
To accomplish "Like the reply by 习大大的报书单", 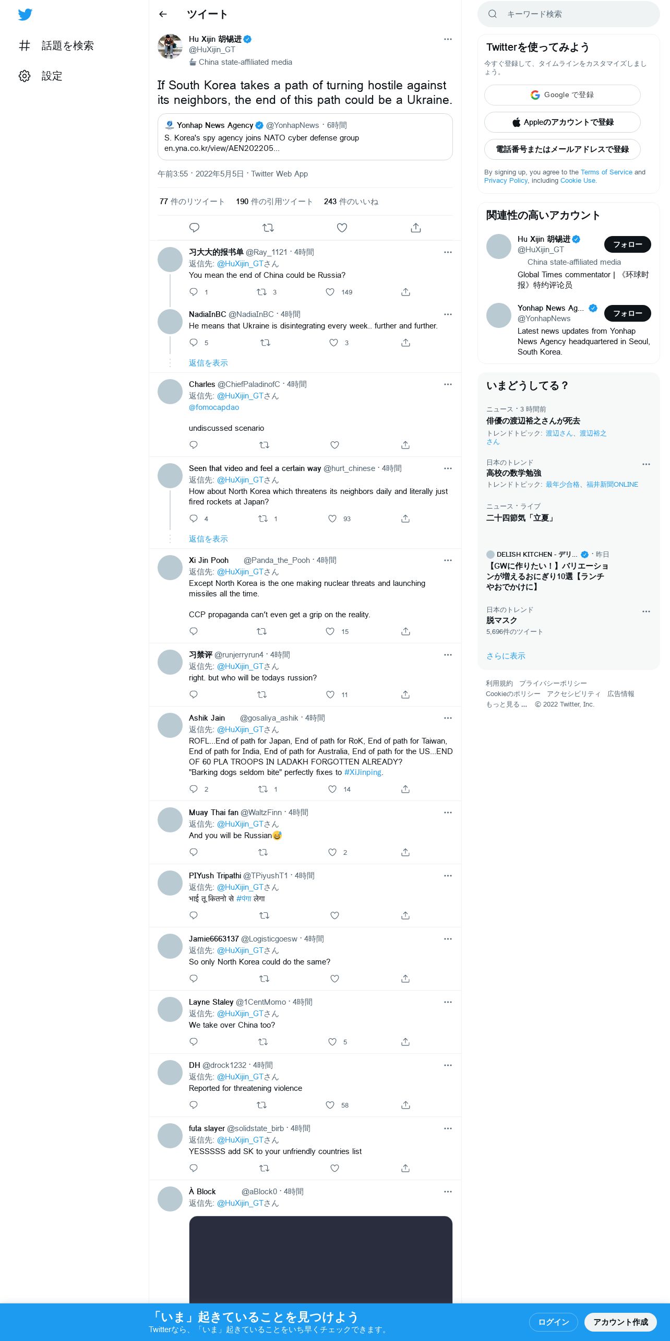I will click(330, 292).
